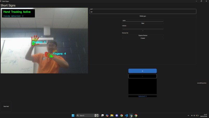Click the 'Short Signs' heading
The image size is (209, 118).
(x=8, y=5)
